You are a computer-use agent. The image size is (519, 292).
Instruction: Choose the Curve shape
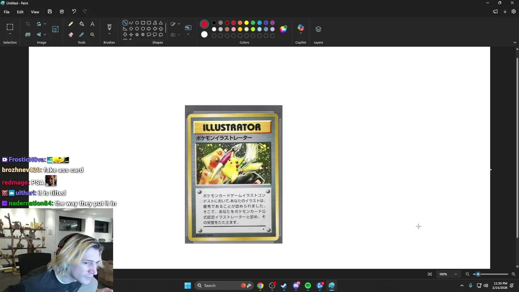coord(131,23)
